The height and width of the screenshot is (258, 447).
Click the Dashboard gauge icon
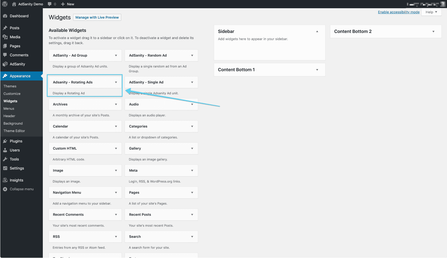(x=5, y=16)
